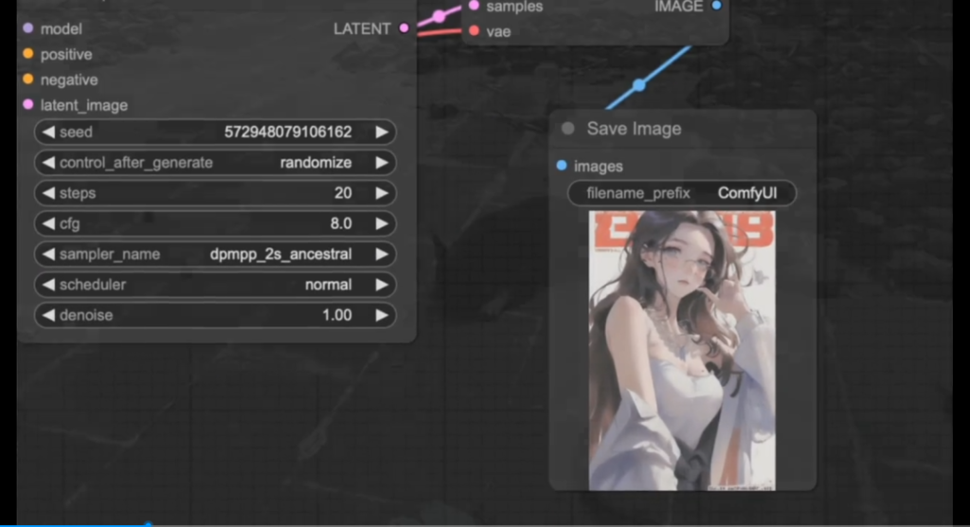Click the samples input socket
This screenshot has width=970, height=527.
(x=474, y=6)
